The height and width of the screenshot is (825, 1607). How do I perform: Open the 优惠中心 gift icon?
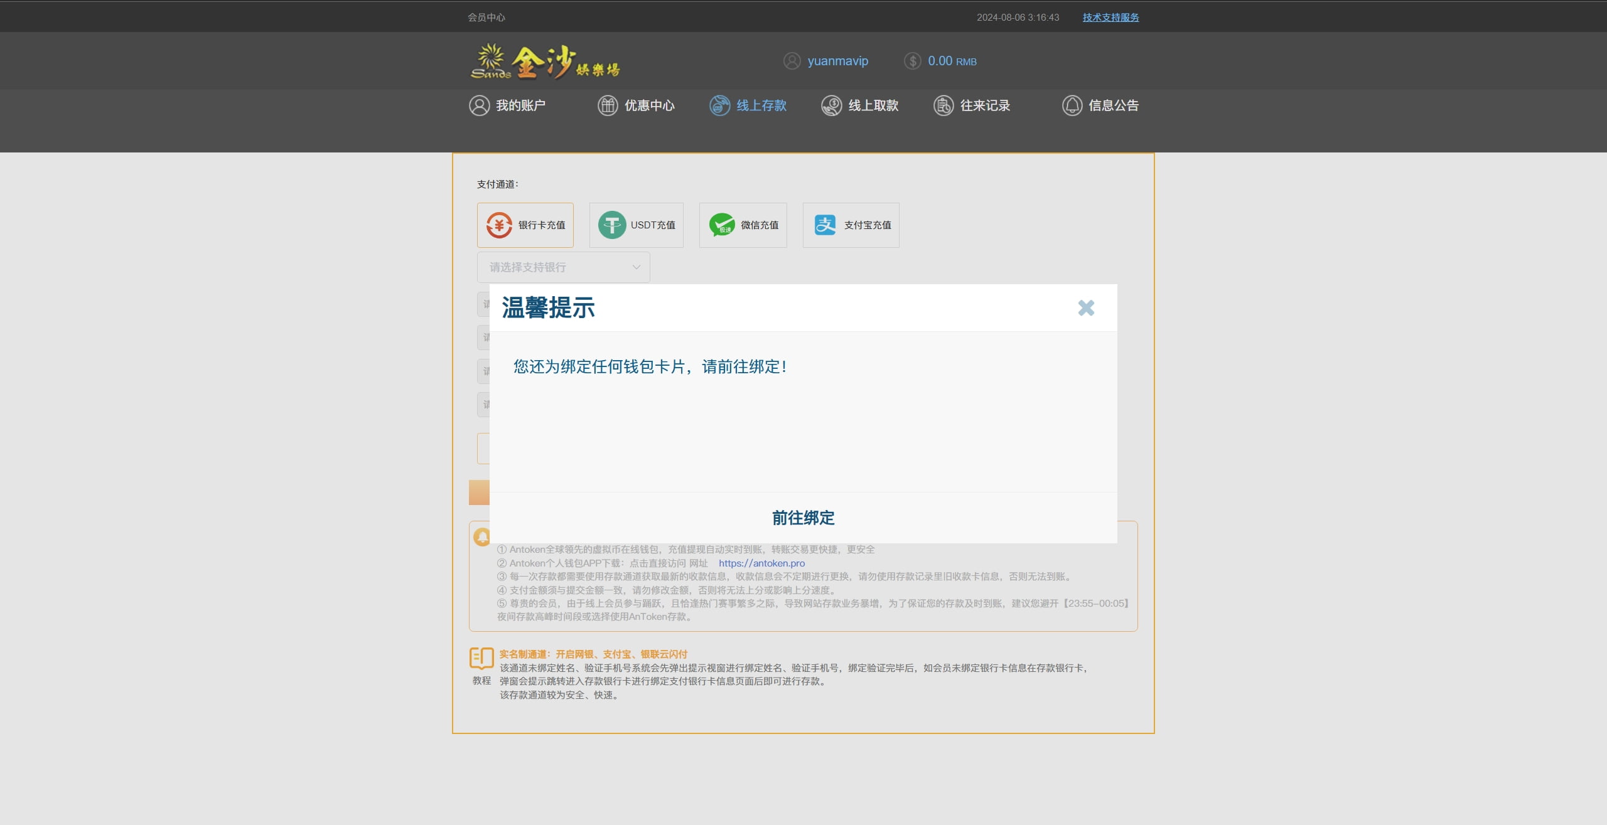tap(607, 105)
